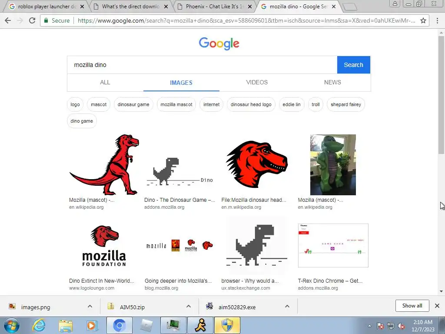Filter by dinosaur head logo chip
This screenshot has width=445, height=334.
pos(251,104)
